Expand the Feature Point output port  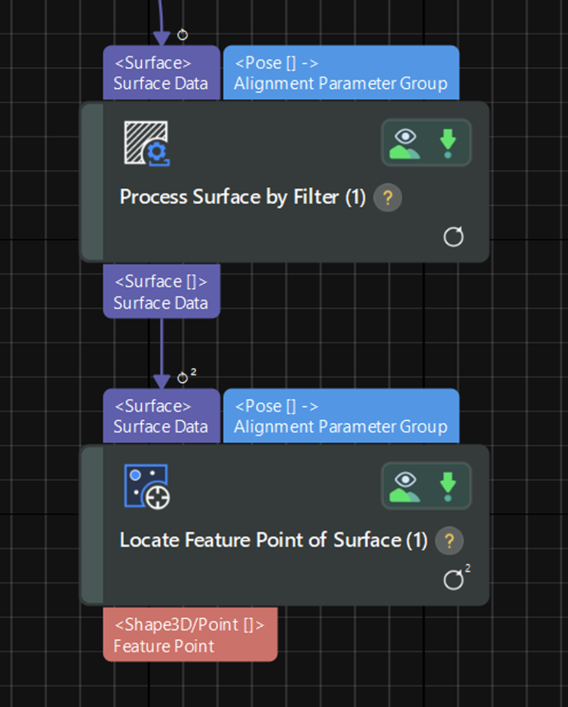coord(190,635)
